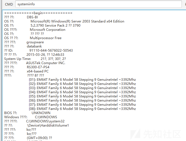
Task: Click processor entry [02] EM64T line
Action: pos(82,84)
